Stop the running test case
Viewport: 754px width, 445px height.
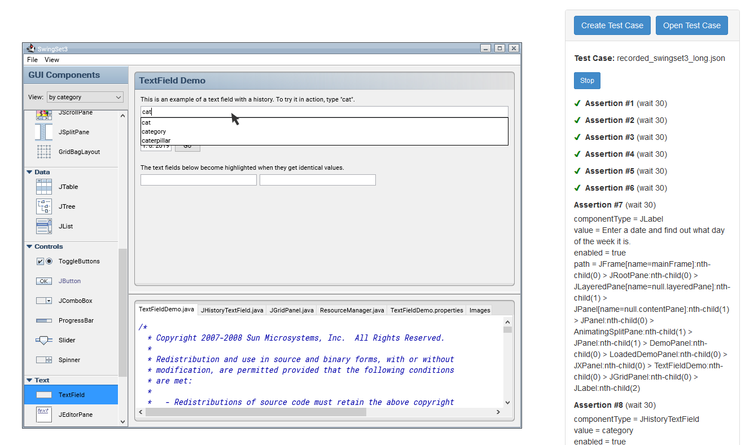(x=587, y=81)
